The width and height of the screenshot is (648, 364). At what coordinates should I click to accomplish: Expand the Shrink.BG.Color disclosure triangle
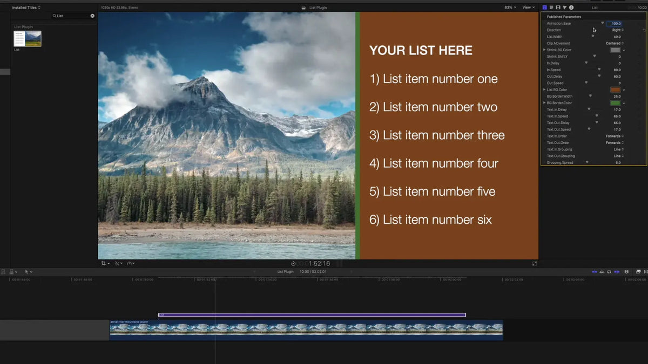(544, 50)
